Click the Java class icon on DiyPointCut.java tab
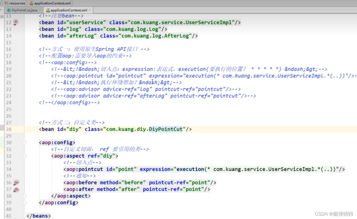Screen dimensions: 357x219 pos(9,10)
